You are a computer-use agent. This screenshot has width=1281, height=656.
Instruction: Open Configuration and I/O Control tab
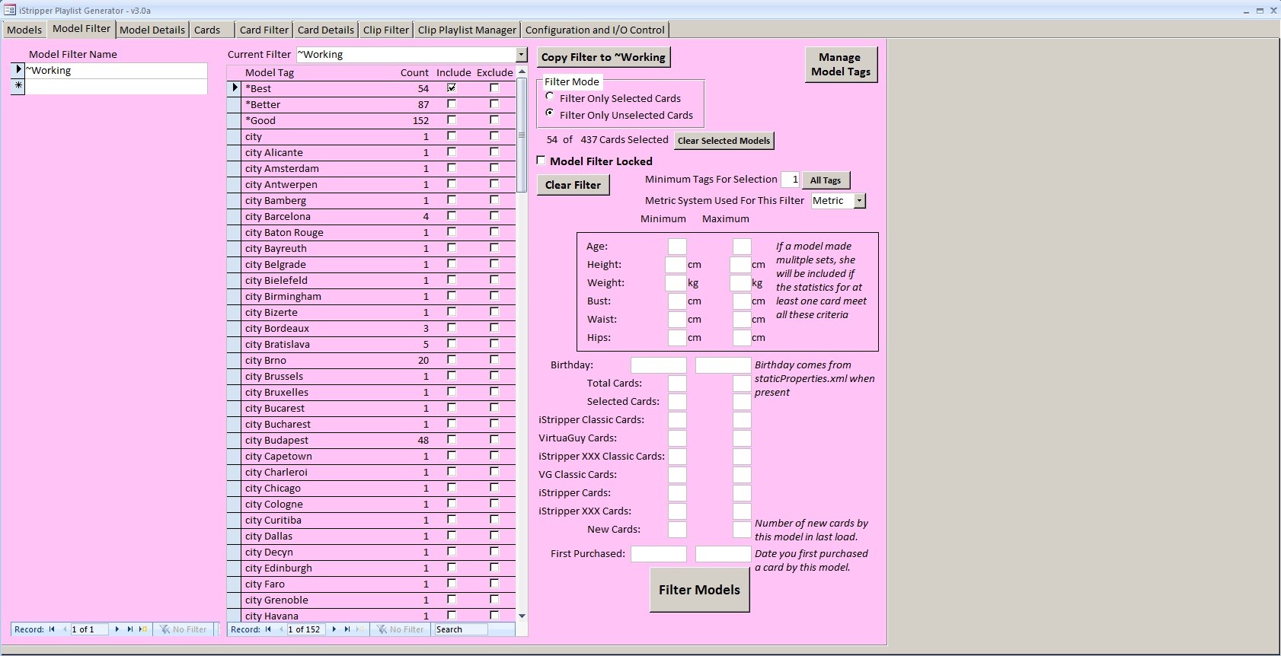tap(595, 30)
